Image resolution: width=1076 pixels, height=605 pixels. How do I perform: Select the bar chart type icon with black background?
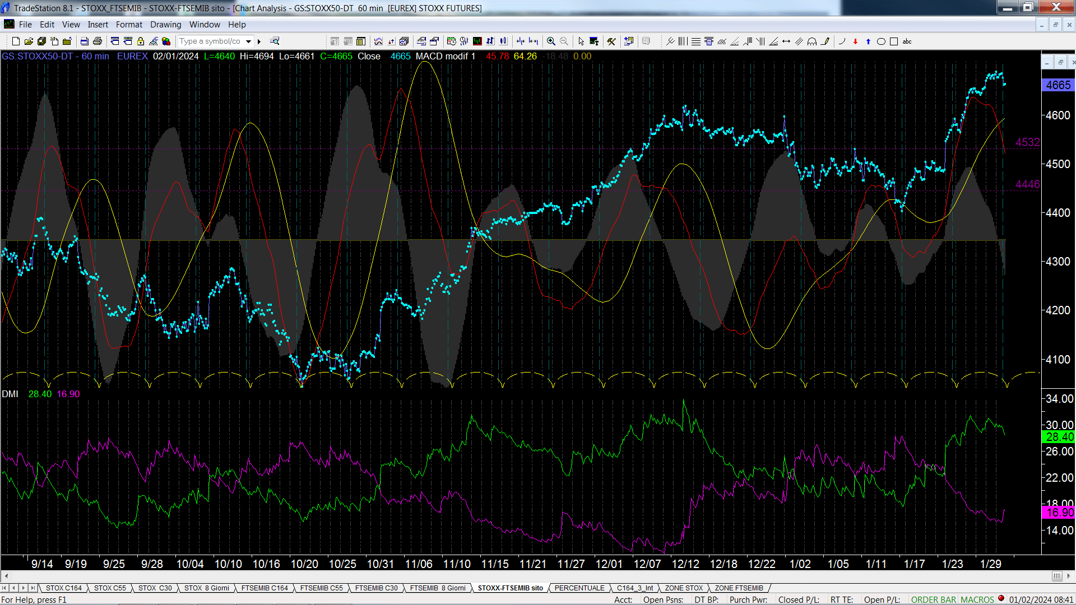477,41
